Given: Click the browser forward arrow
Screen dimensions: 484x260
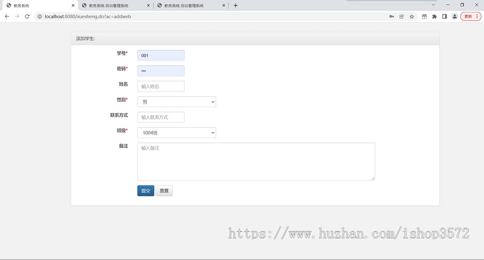Looking at the screenshot, I should pos(17,16).
